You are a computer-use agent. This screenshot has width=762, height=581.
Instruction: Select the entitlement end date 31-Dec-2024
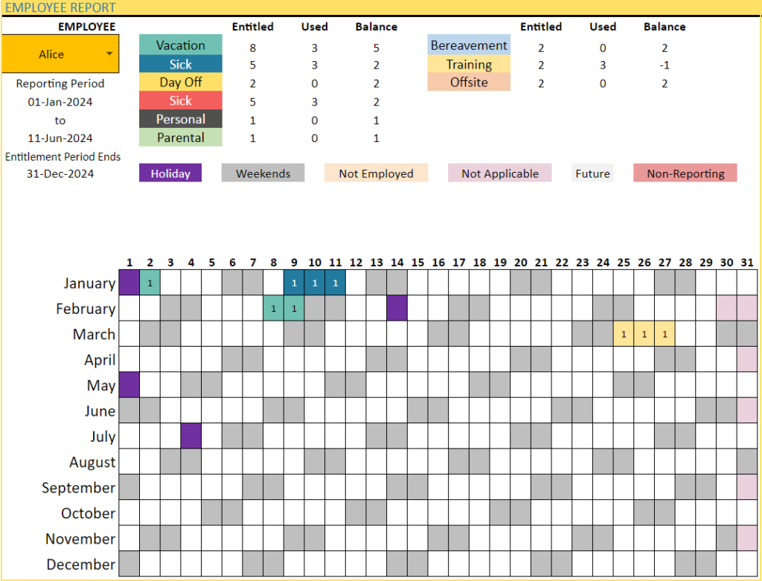[60, 173]
